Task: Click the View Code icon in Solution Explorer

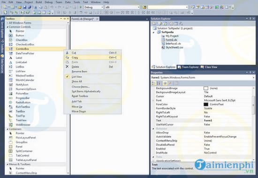Action: point(171,24)
